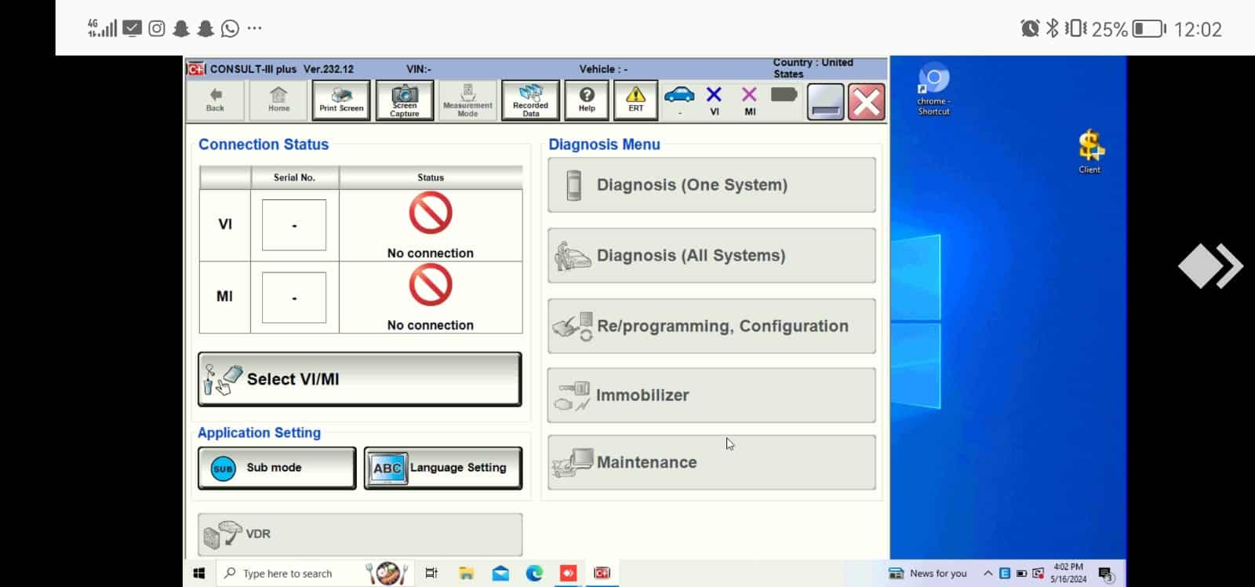Image resolution: width=1255 pixels, height=587 pixels.
Task: Click the MI No connection status icon
Action: pos(431,285)
